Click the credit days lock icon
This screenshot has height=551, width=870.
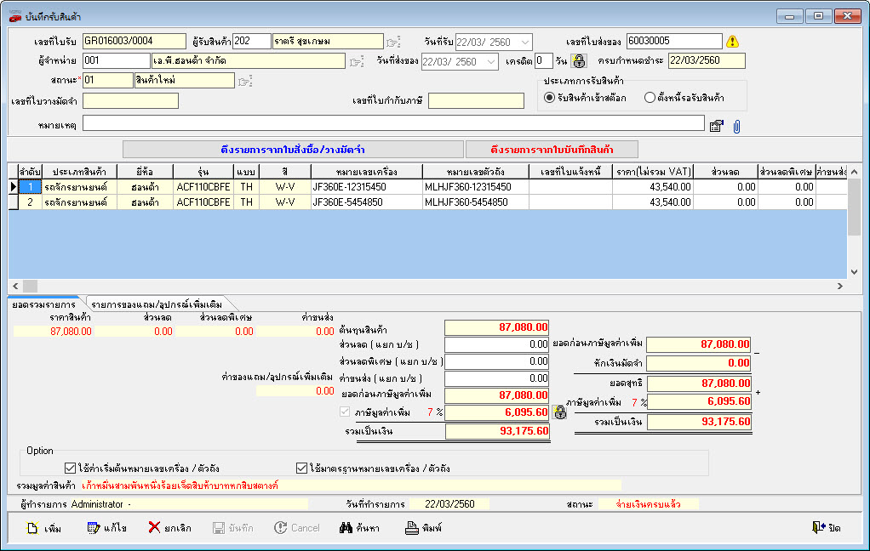(579, 61)
